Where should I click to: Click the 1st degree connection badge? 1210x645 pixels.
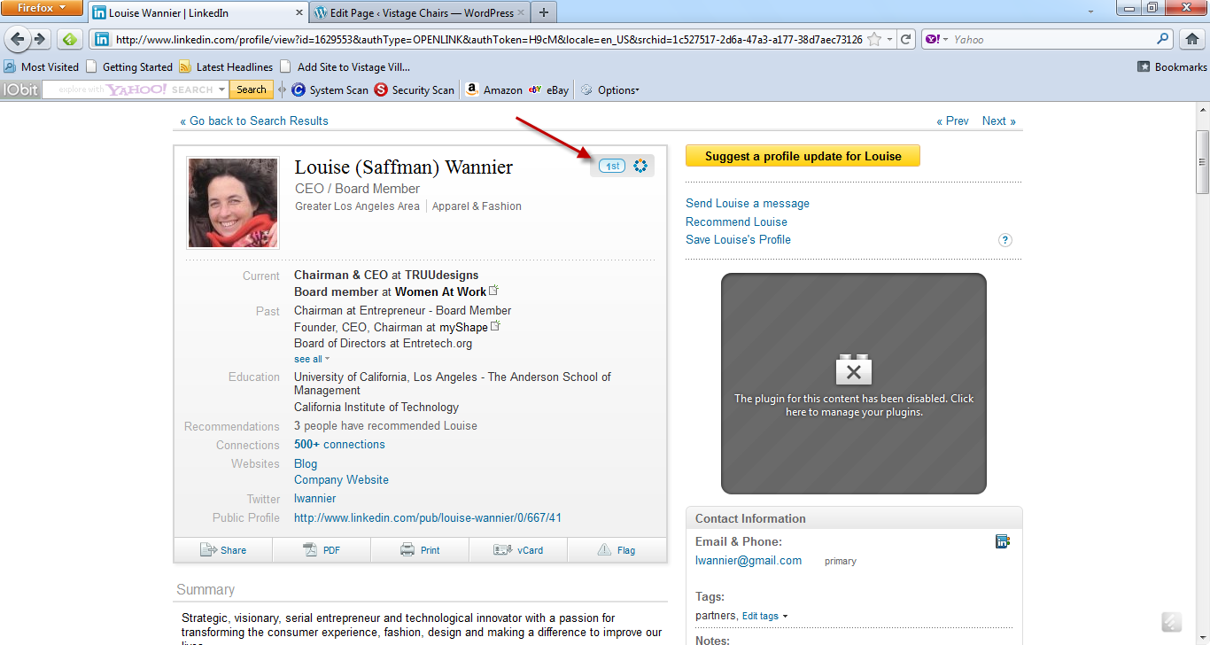pyautogui.click(x=612, y=166)
